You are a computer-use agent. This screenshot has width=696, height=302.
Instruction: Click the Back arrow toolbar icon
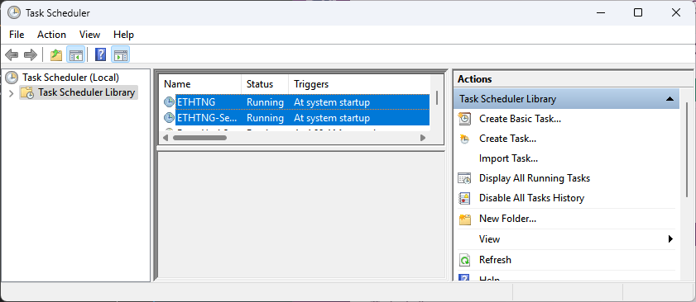(12, 55)
